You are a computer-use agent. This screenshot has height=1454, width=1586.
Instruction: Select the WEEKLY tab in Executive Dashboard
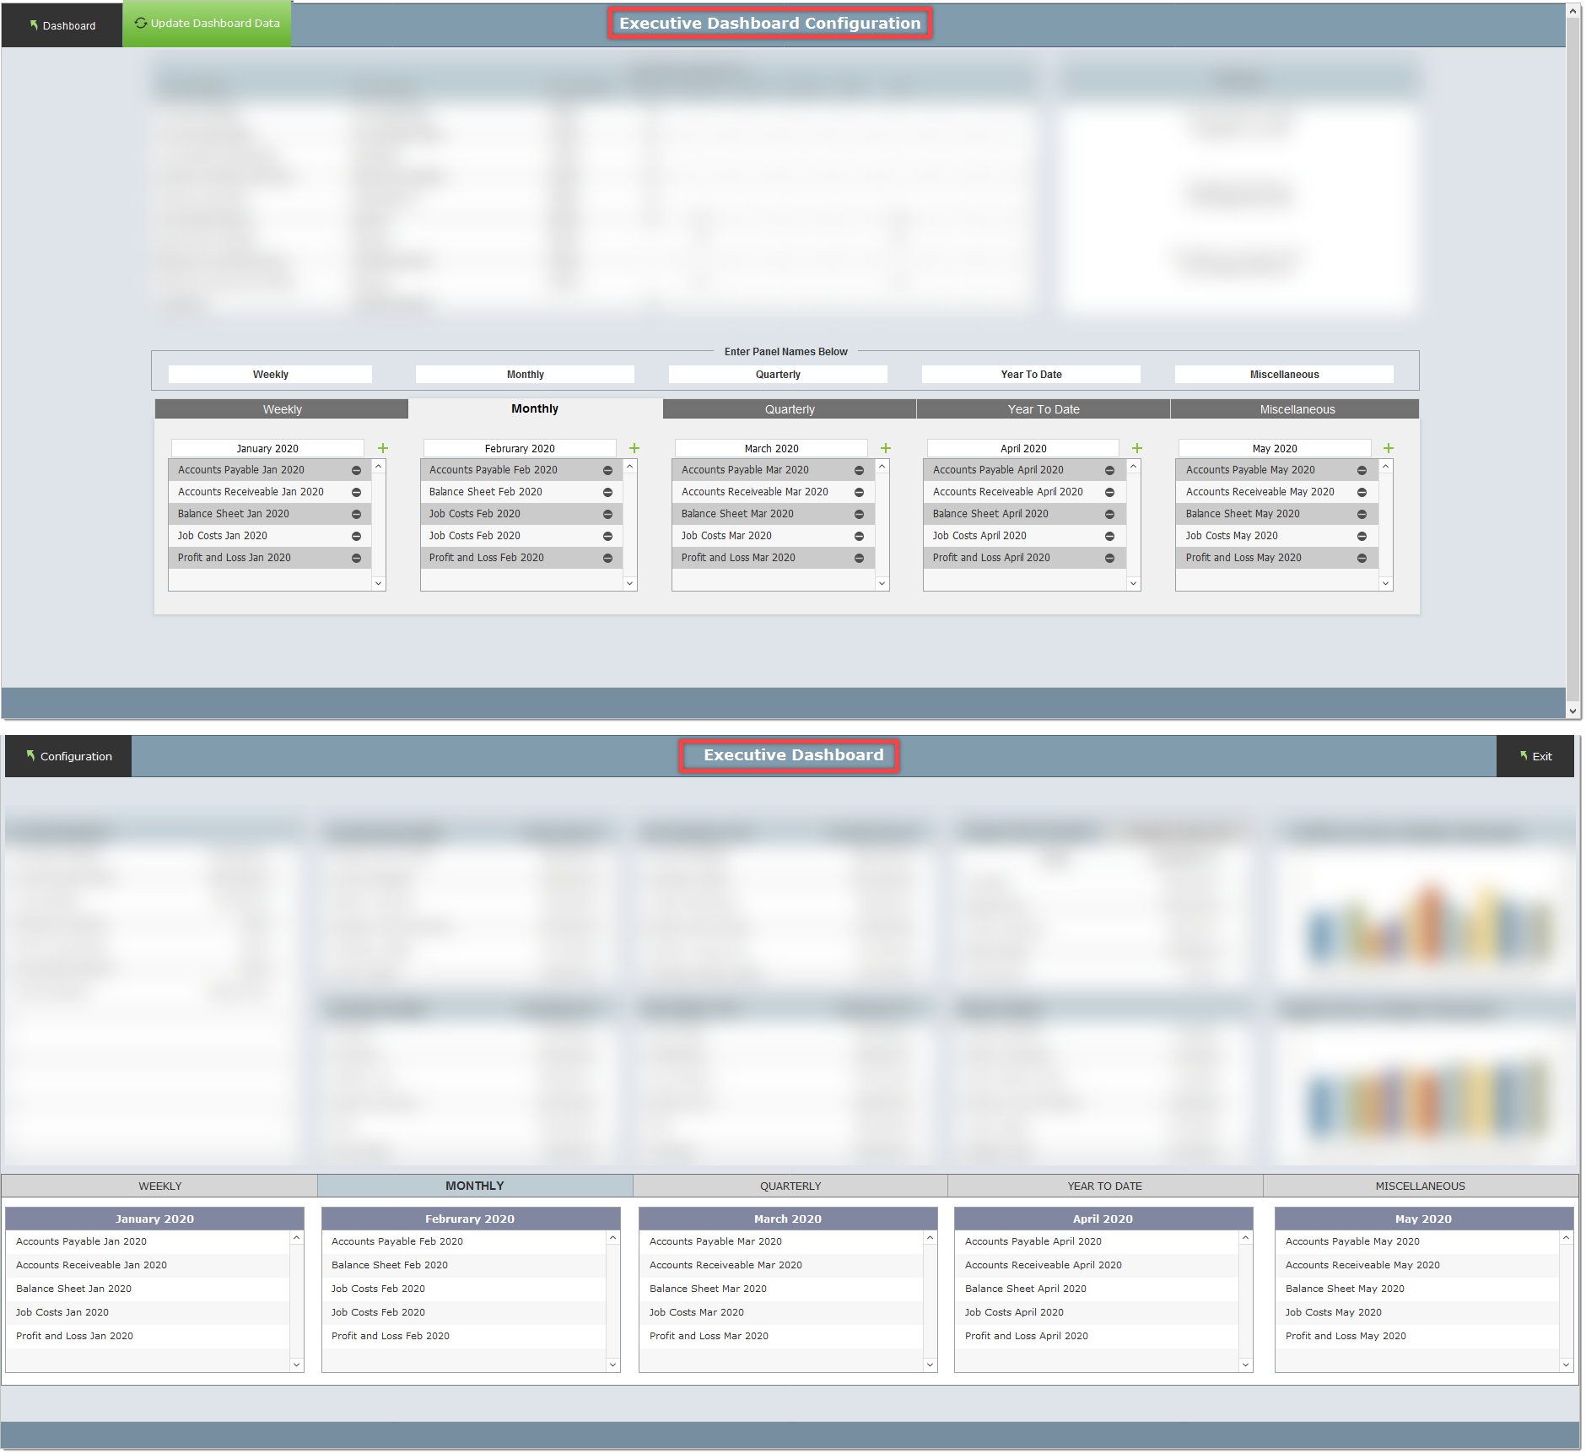pos(160,1186)
